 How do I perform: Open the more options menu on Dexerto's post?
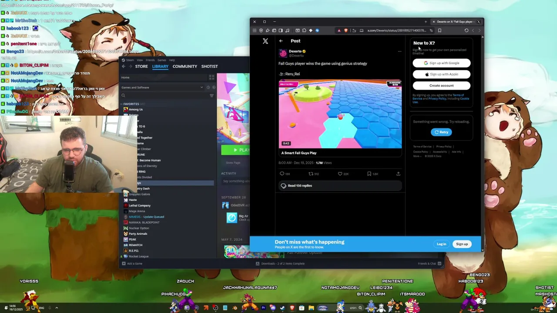399,51
